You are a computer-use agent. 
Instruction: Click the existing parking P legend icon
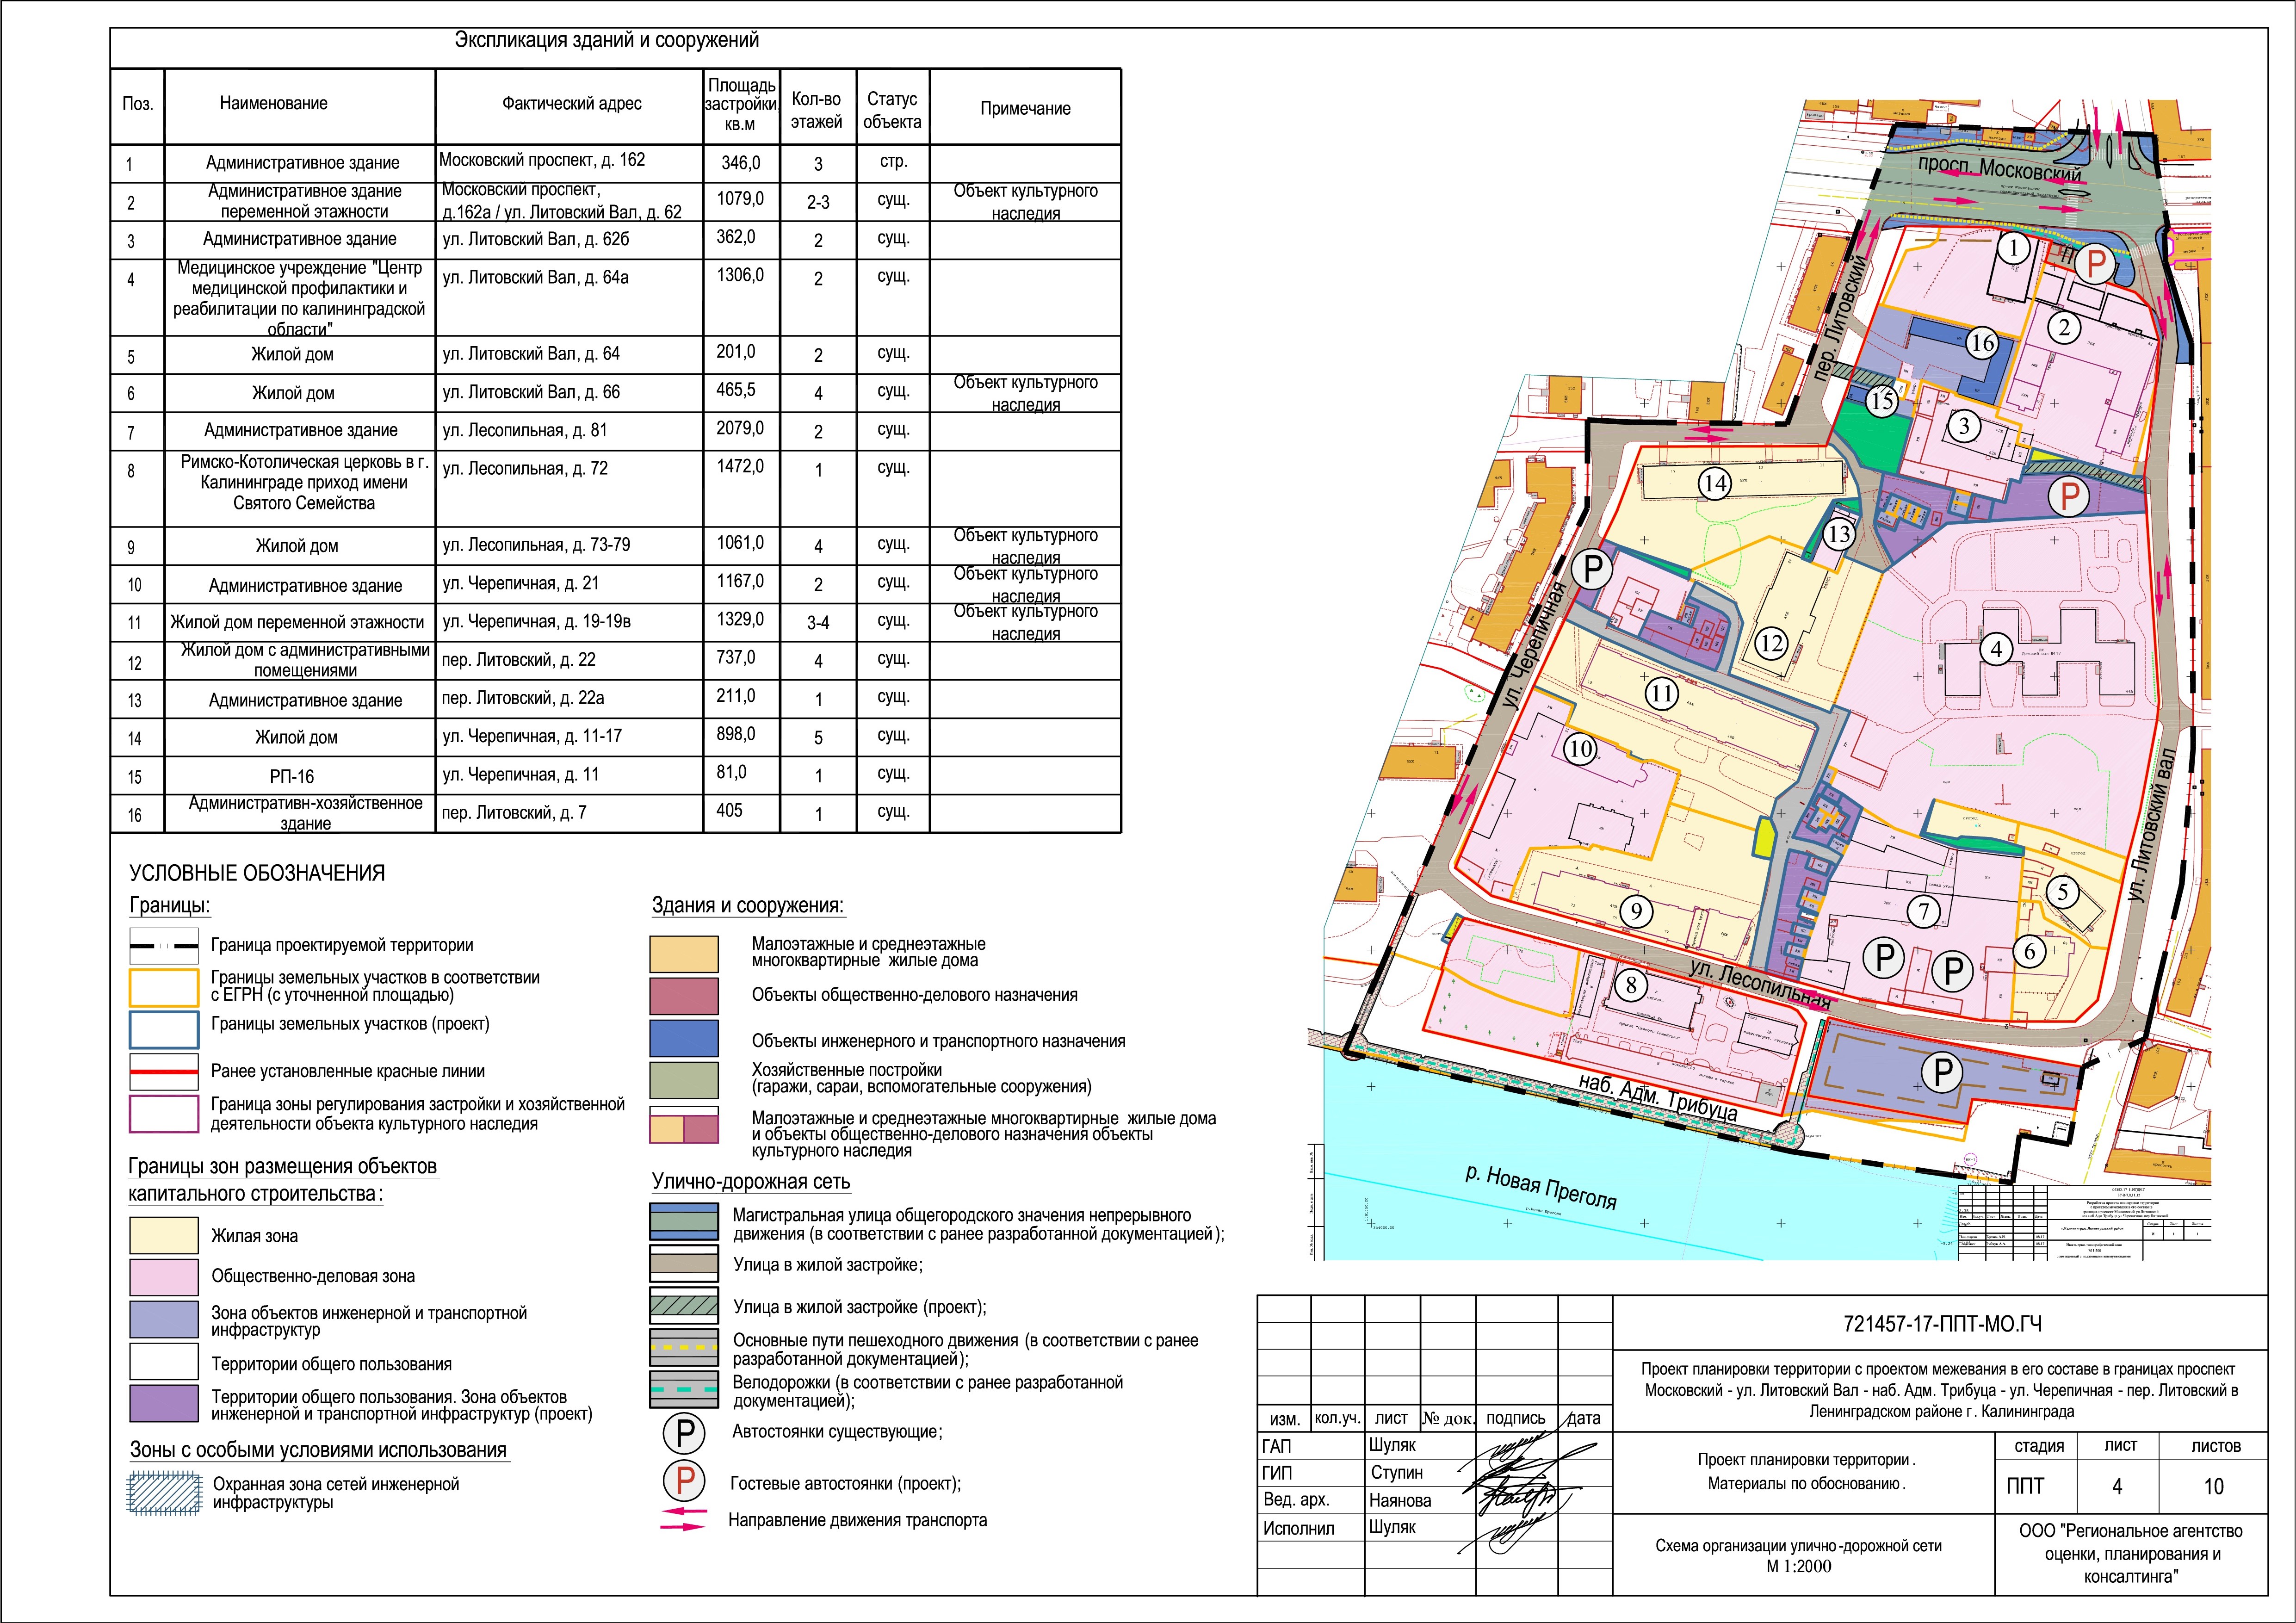(x=685, y=1433)
